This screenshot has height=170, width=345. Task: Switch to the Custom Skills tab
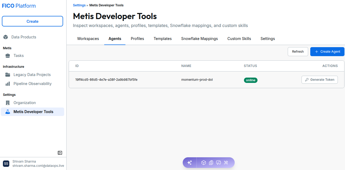pyautogui.click(x=239, y=39)
